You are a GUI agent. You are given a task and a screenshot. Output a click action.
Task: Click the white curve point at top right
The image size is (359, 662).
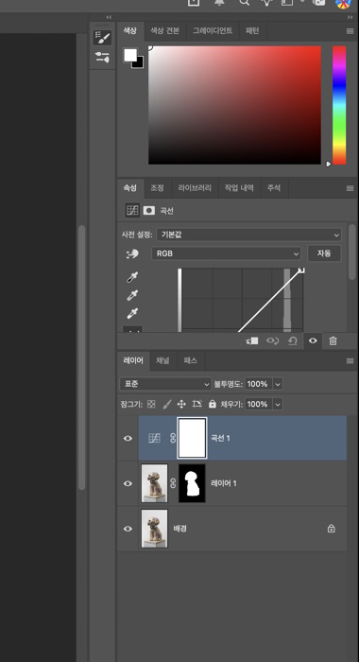click(x=301, y=270)
